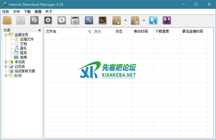Screen dimensions: 216x140
Task: Select 视频 category in the tree
Action: point(23,57)
